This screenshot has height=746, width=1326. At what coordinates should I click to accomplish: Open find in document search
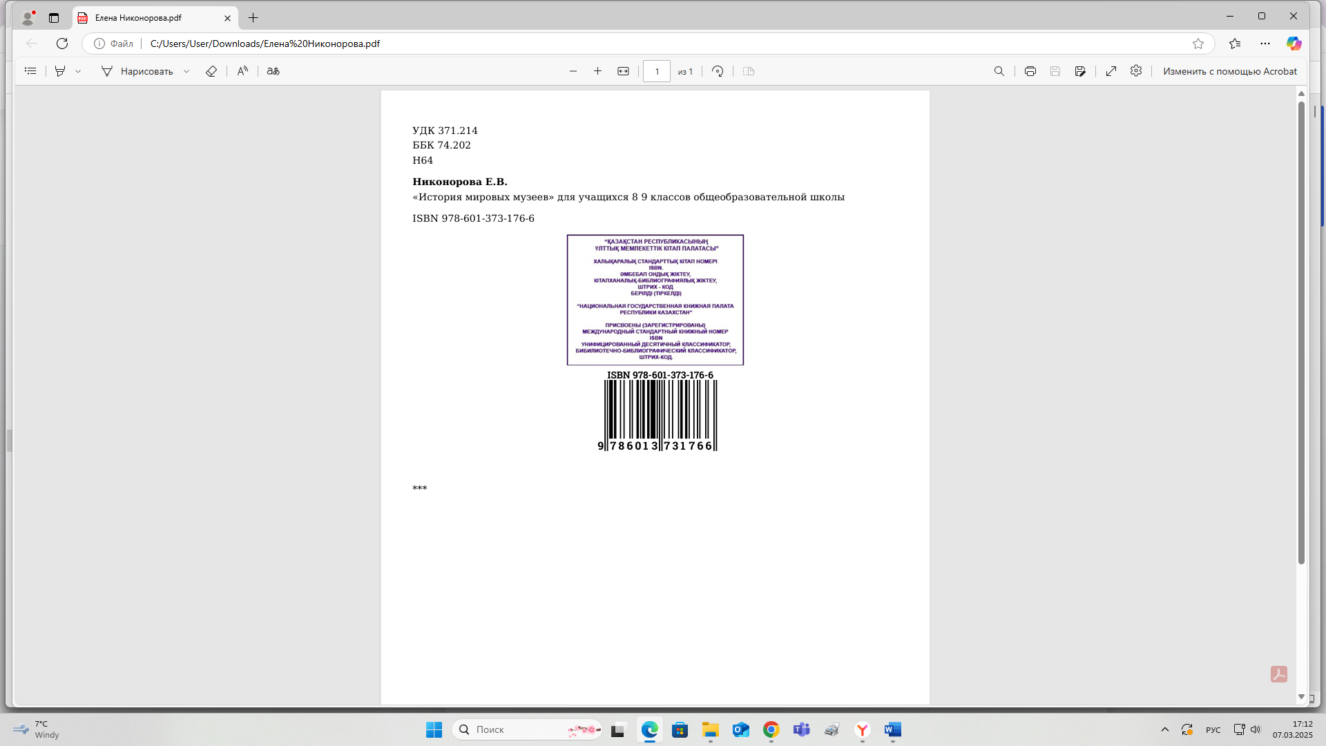999,71
